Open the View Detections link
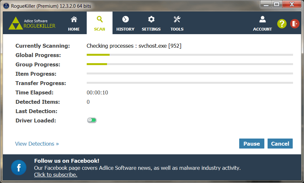The height and width of the screenshot is (183, 304). coord(37,144)
